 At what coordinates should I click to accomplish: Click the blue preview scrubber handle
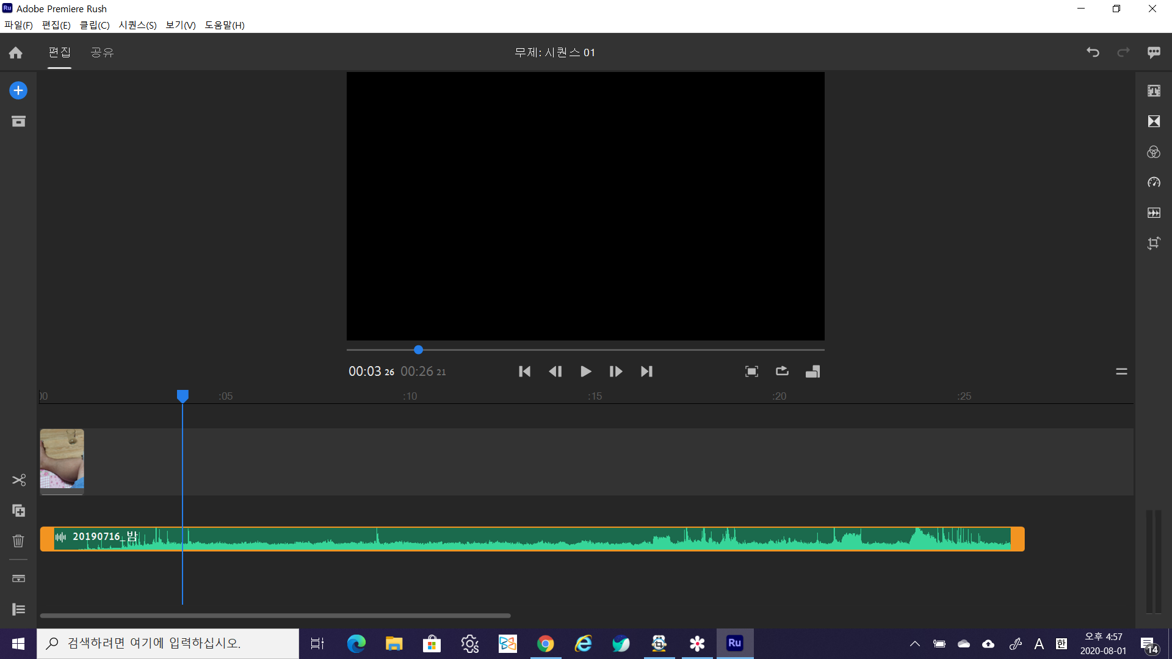click(x=418, y=350)
